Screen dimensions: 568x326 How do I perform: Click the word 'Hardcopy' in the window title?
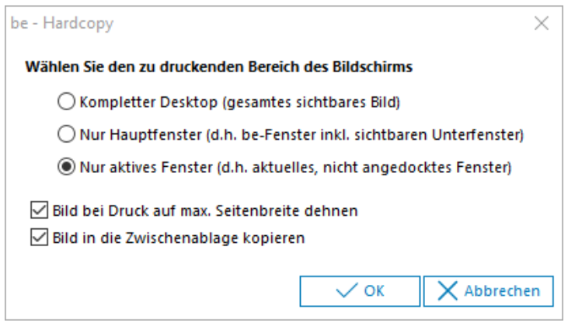click(x=78, y=23)
